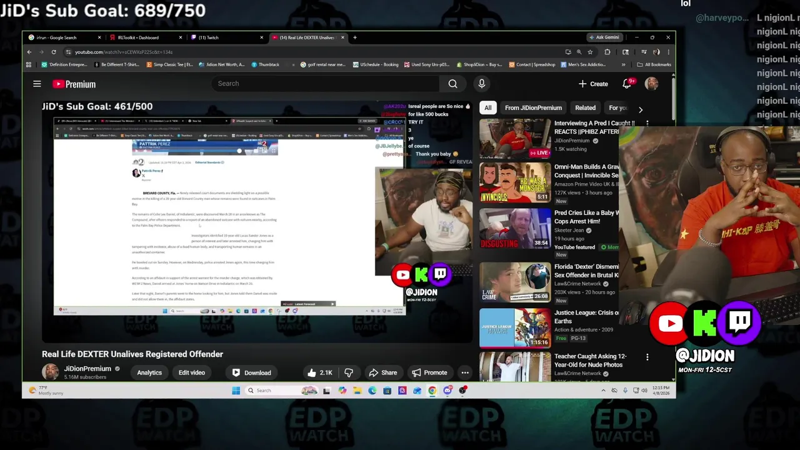Open Justice League: Crisis movie thumbnail

point(514,327)
